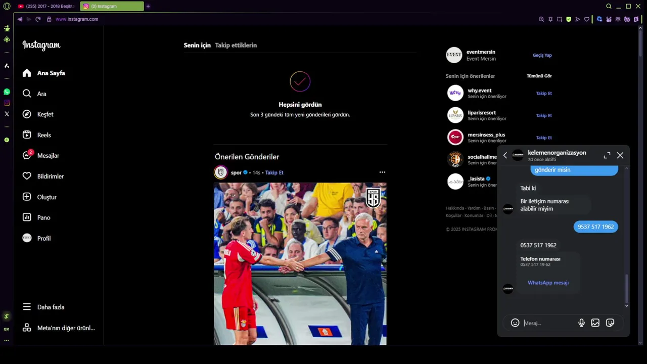Click the emoji icon in chat box
Image resolution: width=647 pixels, height=364 pixels.
click(515, 323)
